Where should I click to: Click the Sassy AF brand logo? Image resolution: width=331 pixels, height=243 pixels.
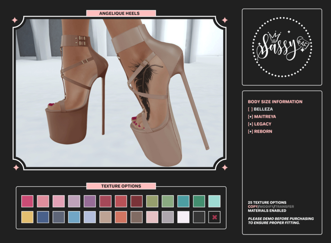(282, 47)
